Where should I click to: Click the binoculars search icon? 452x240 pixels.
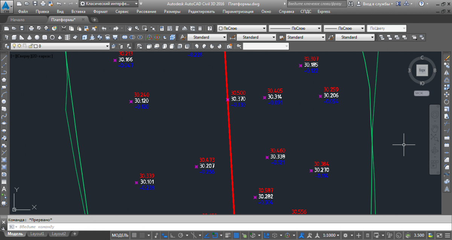click(x=351, y=4)
